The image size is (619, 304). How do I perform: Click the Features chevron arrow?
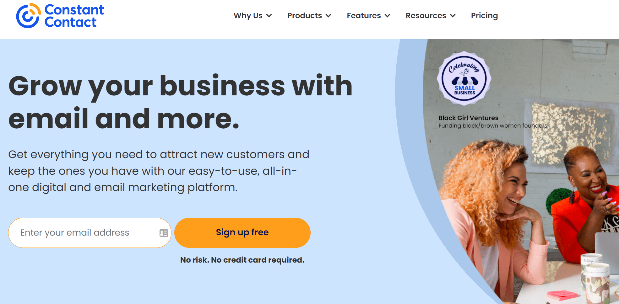[x=387, y=16]
